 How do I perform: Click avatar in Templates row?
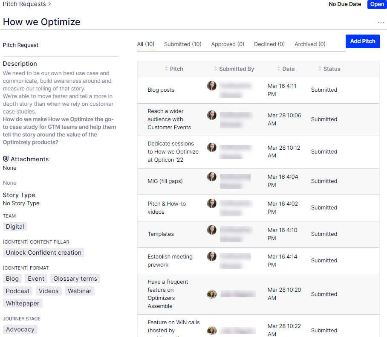coord(211,230)
